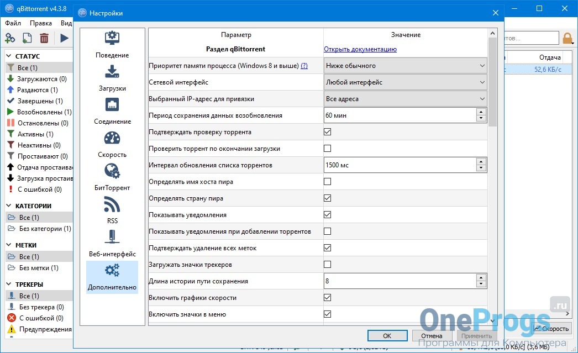Select the Отдача простаивает filter

pyautogui.click(x=39, y=167)
